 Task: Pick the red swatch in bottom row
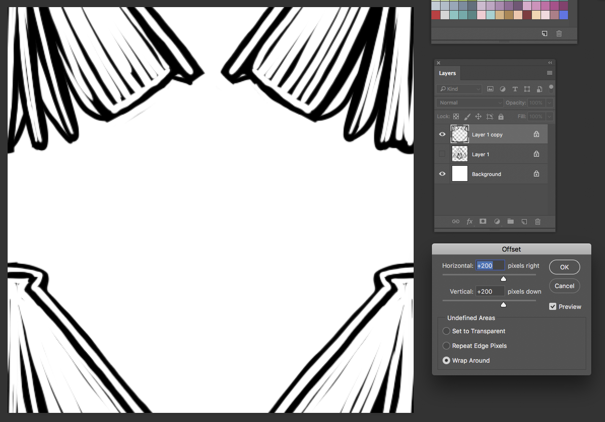point(435,15)
